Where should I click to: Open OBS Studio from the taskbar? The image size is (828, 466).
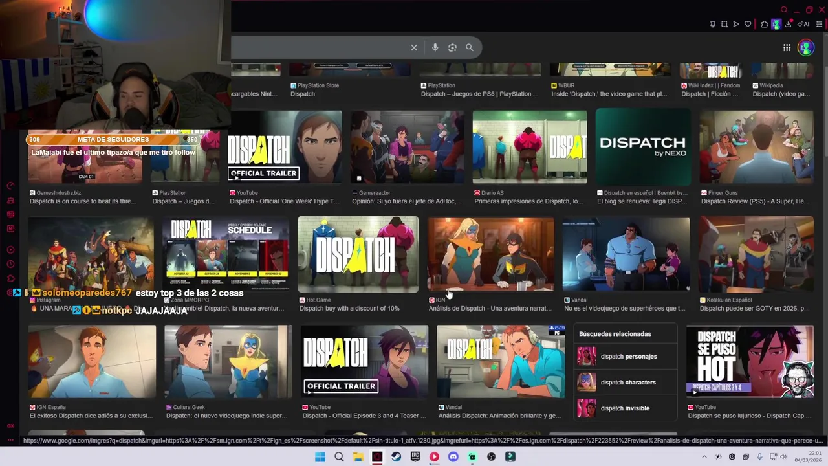[492, 457]
